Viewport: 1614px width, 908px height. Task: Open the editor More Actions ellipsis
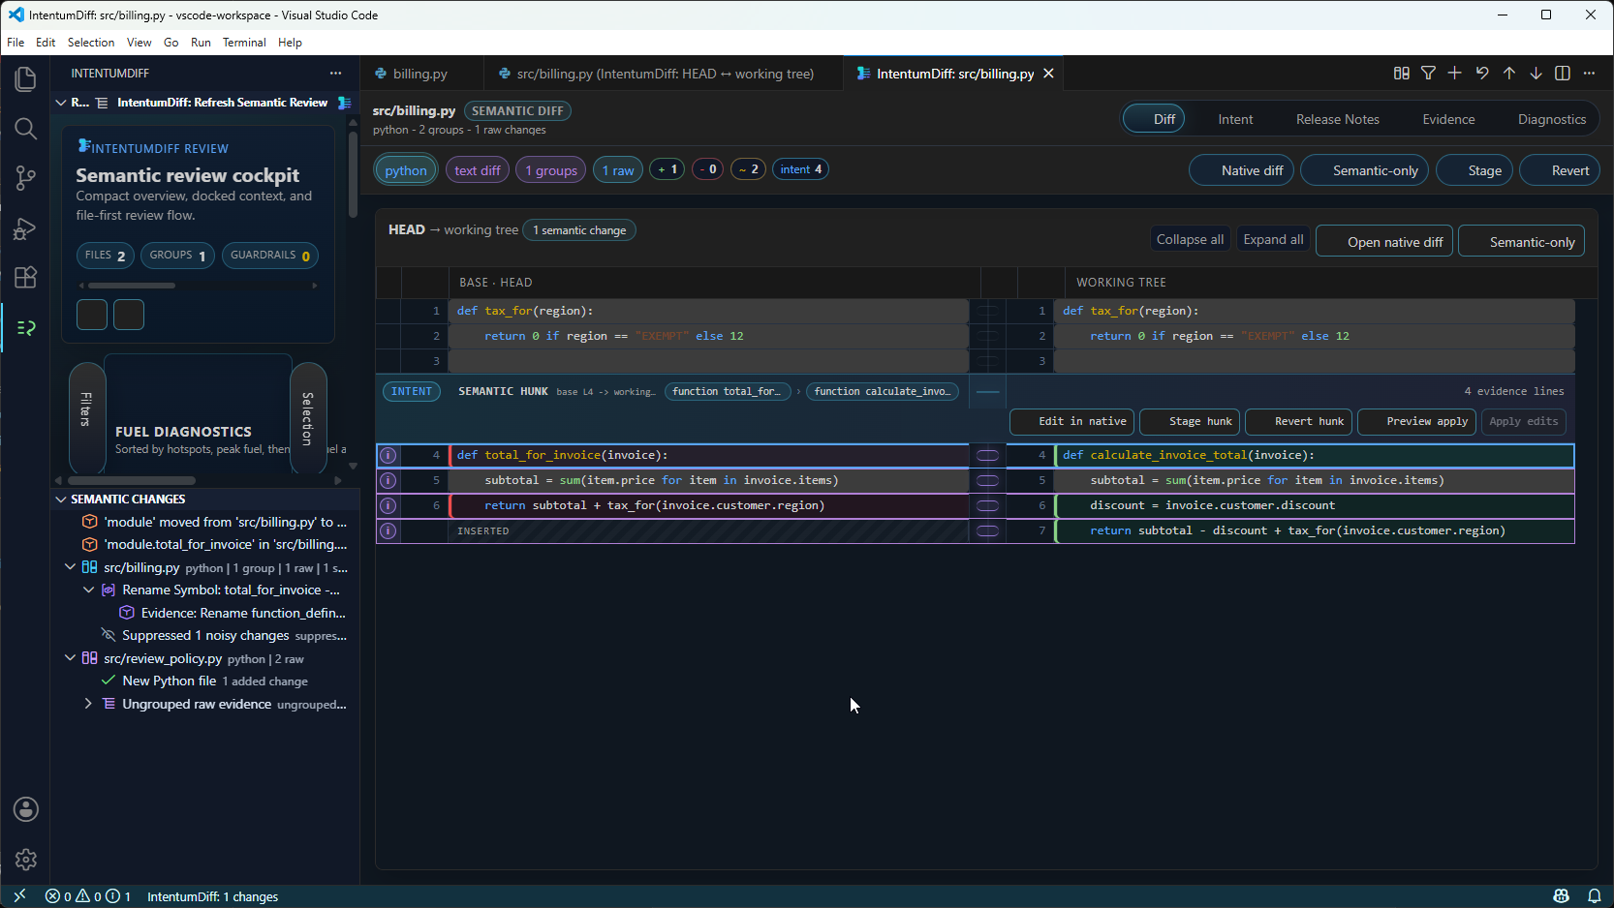[1589, 74]
